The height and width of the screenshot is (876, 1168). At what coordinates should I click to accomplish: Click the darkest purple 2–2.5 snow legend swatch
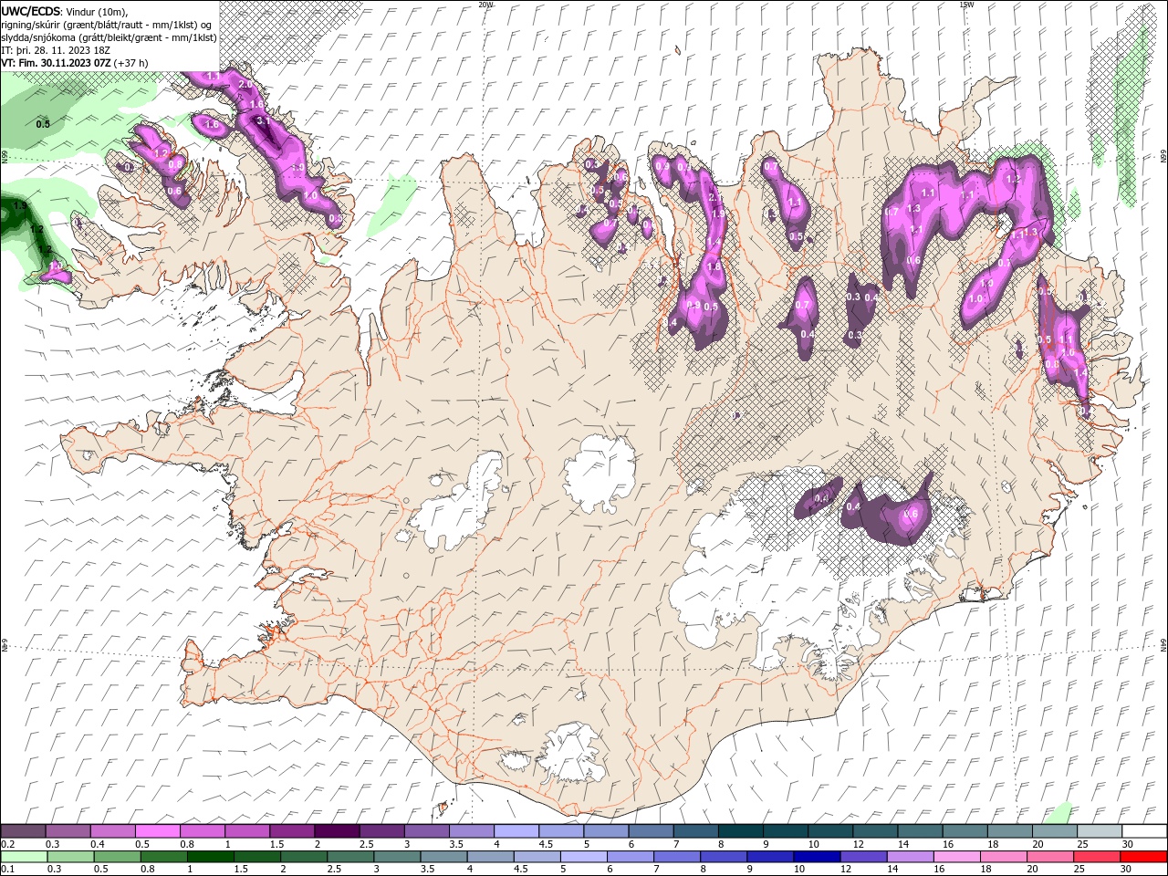[338, 831]
